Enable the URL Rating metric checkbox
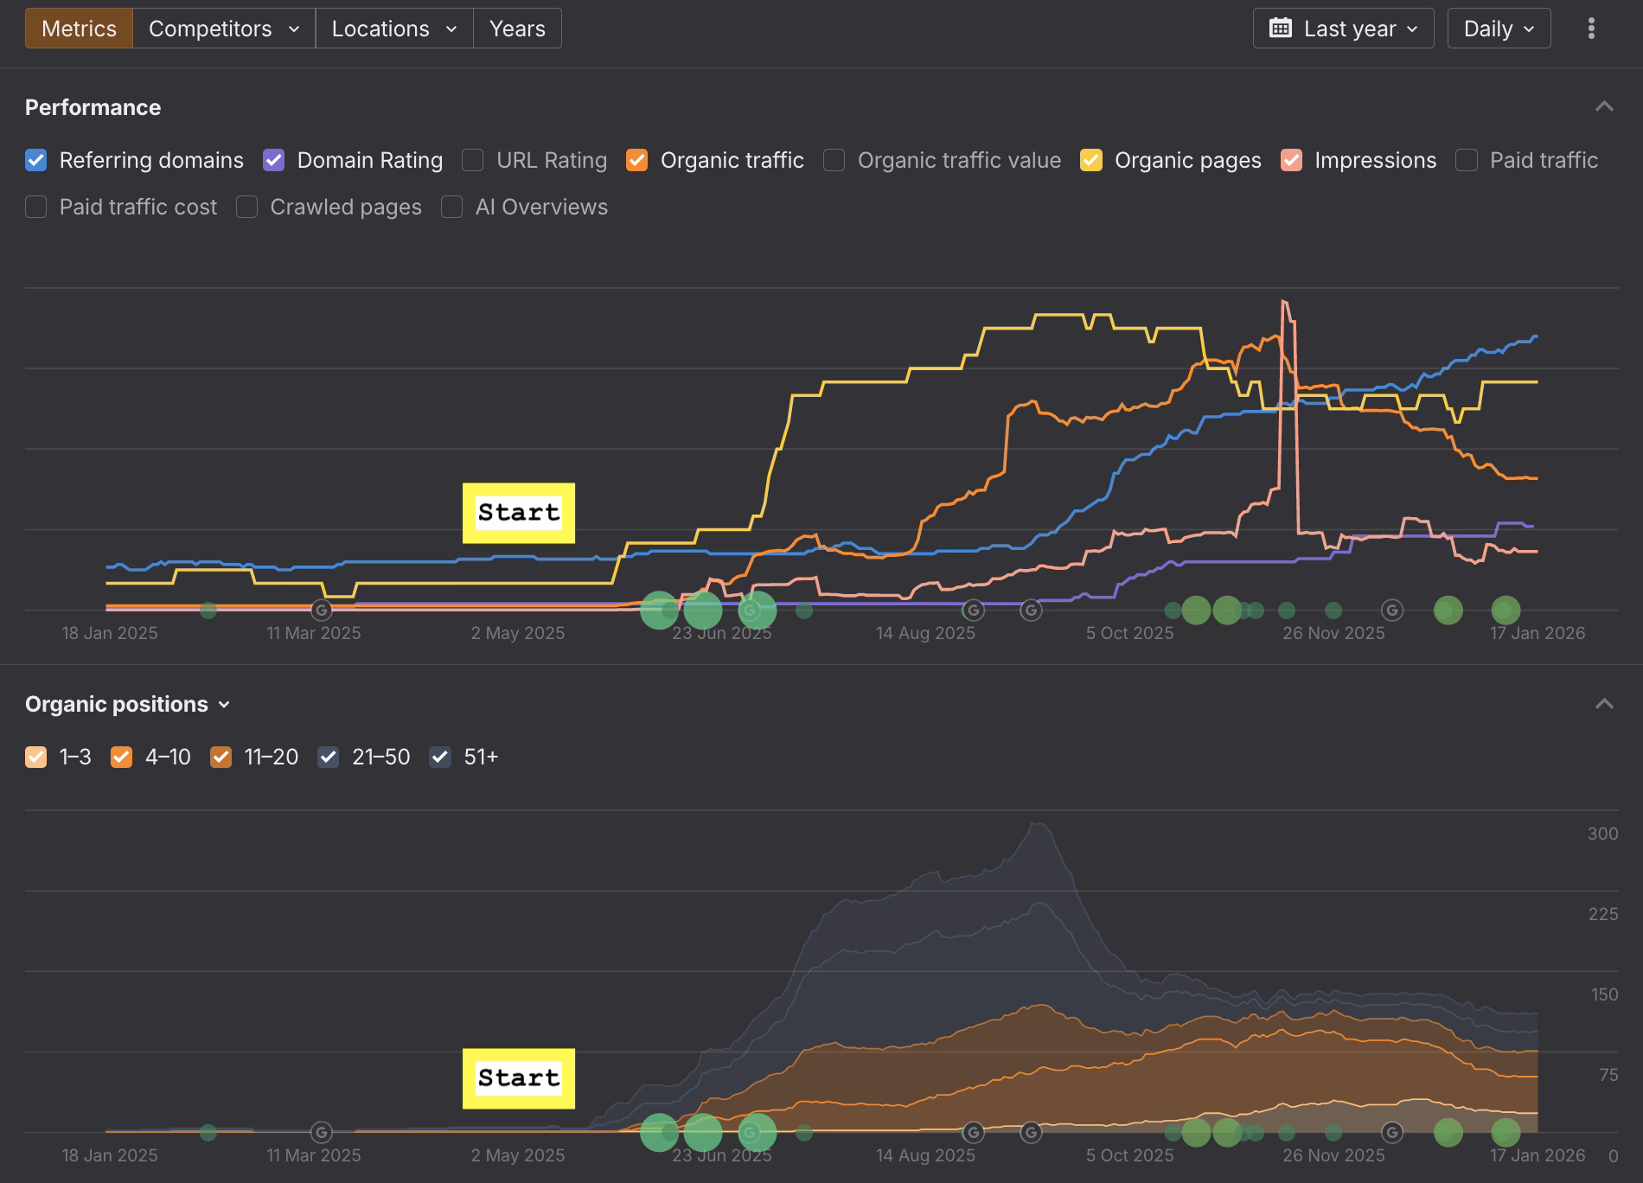The height and width of the screenshot is (1183, 1643). (473, 161)
